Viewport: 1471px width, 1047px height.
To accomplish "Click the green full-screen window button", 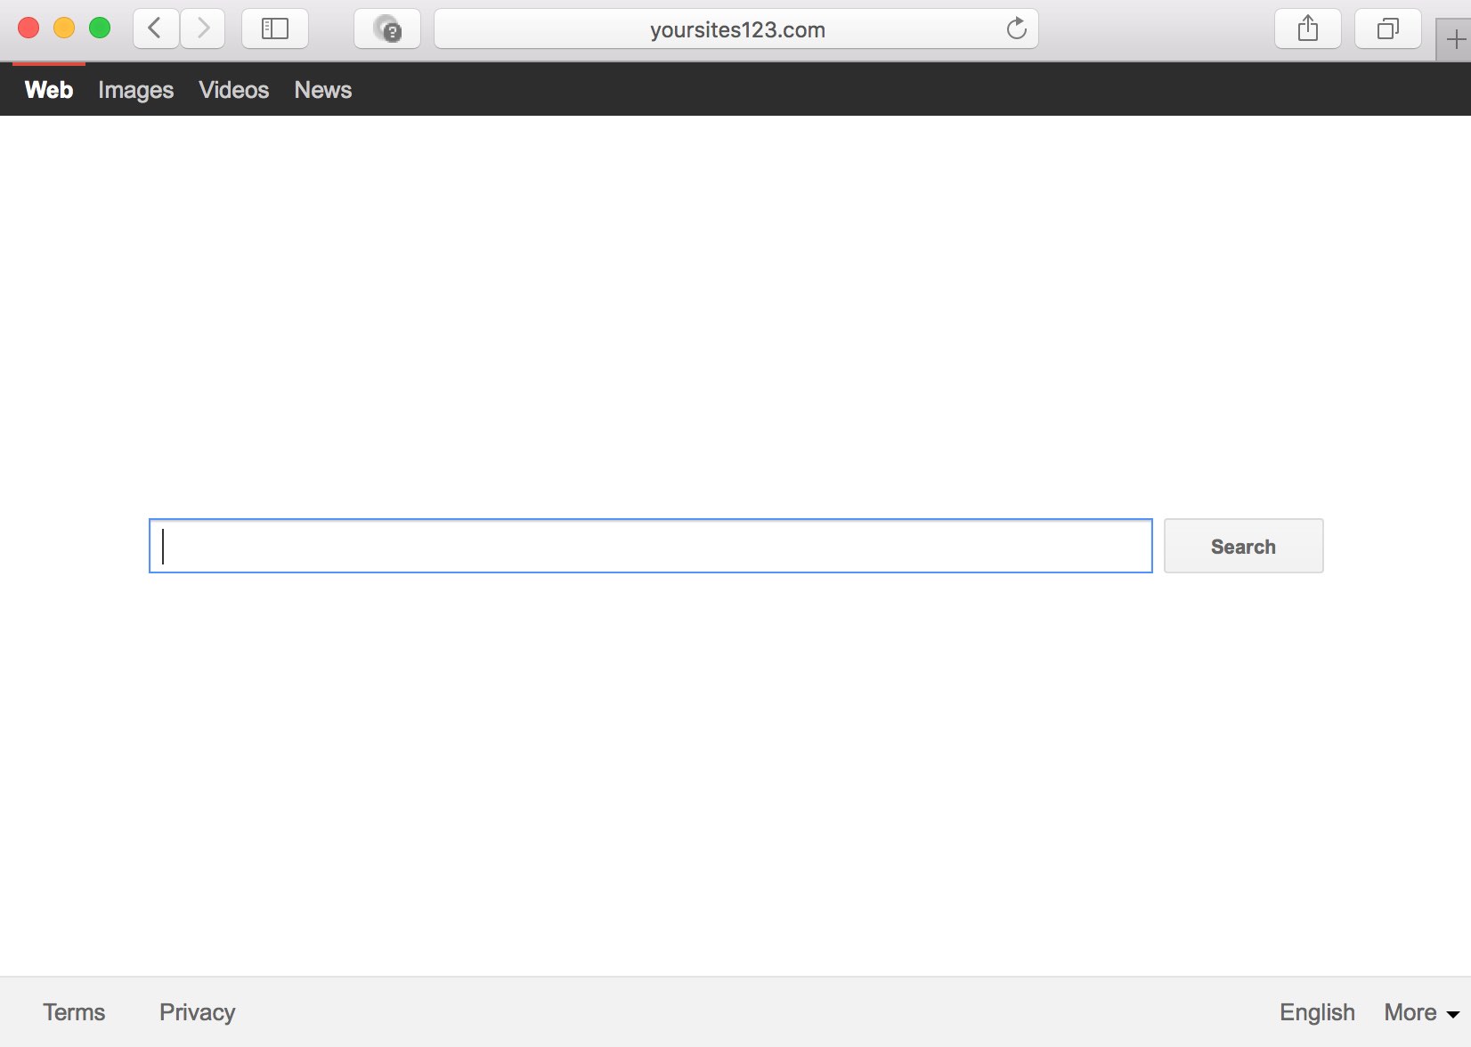I will click(100, 28).
